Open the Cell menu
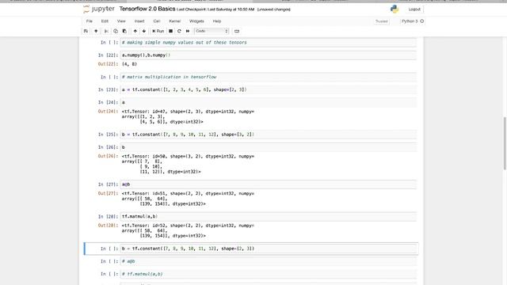Screen dimensions: 507x285 click(157, 21)
